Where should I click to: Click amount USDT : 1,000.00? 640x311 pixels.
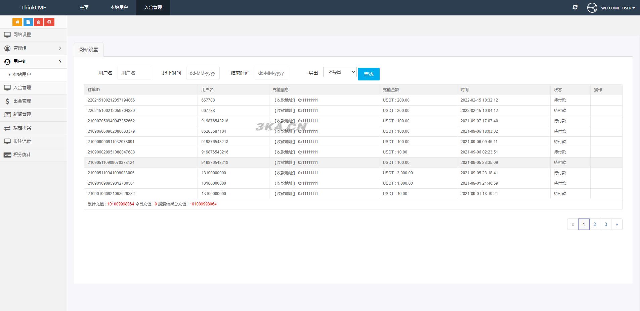[x=398, y=183]
